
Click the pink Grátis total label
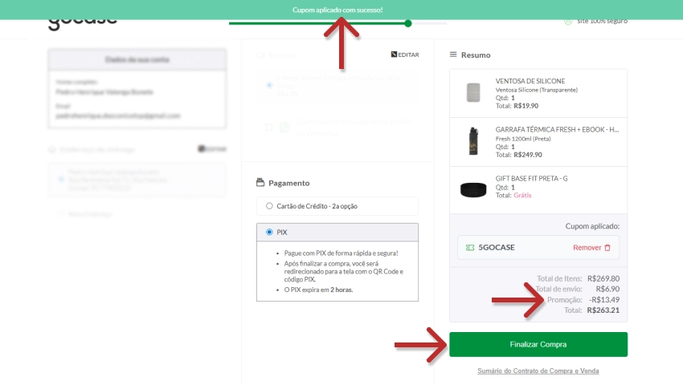[x=522, y=196]
